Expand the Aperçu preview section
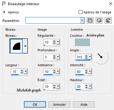 click(x=4, y=12)
